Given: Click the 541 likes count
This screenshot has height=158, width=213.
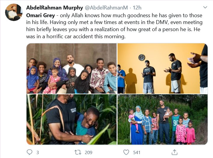Looking at the screenshot, I should (x=137, y=152).
